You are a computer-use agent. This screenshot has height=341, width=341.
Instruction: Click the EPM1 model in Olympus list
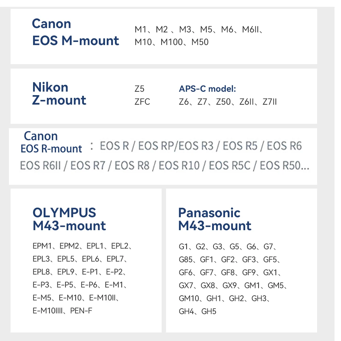point(44,246)
